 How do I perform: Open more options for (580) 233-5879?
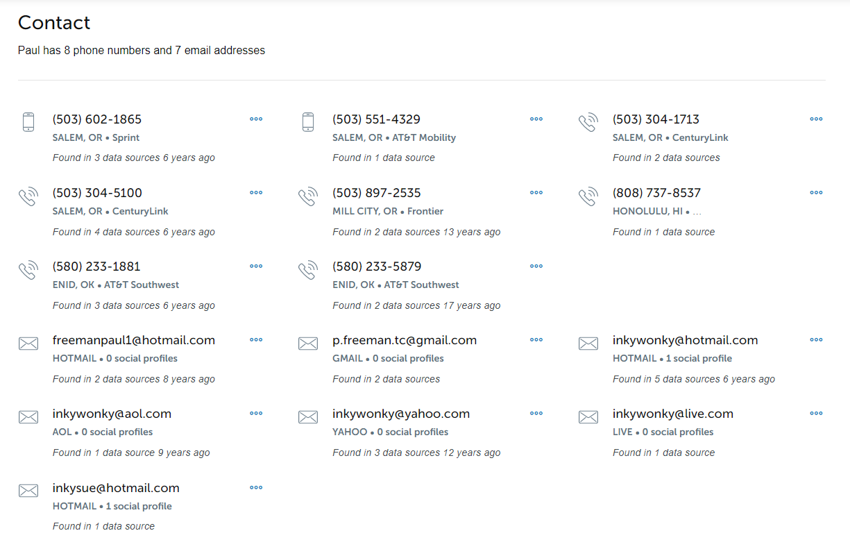point(536,266)
